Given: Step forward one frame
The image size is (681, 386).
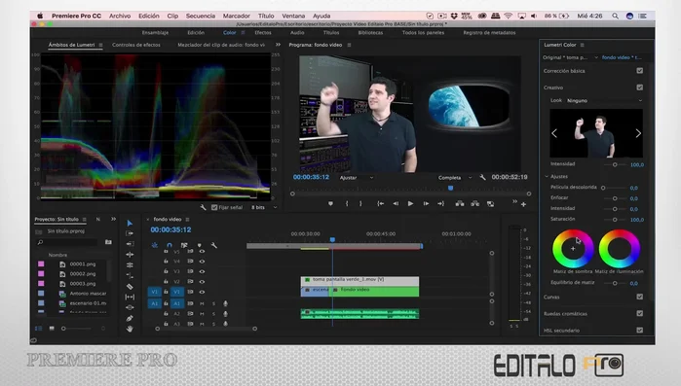Looking at the screenshot, I should tap(426, 203).
